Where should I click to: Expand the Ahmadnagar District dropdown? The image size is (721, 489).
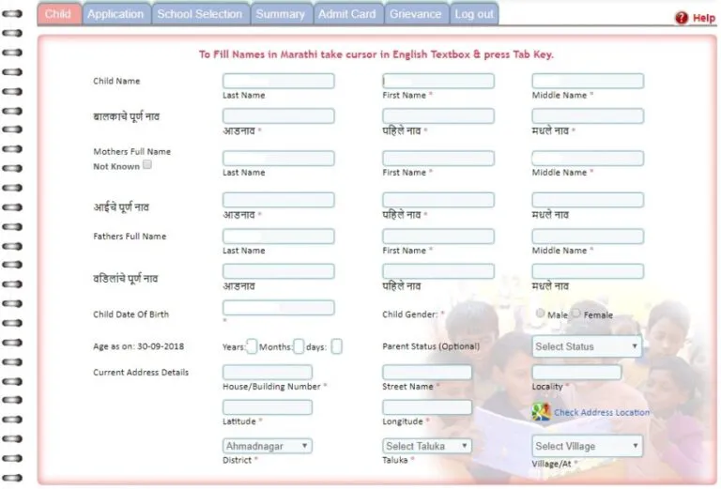[x=268, y=446]
